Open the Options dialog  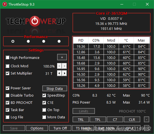pos(37,128)
